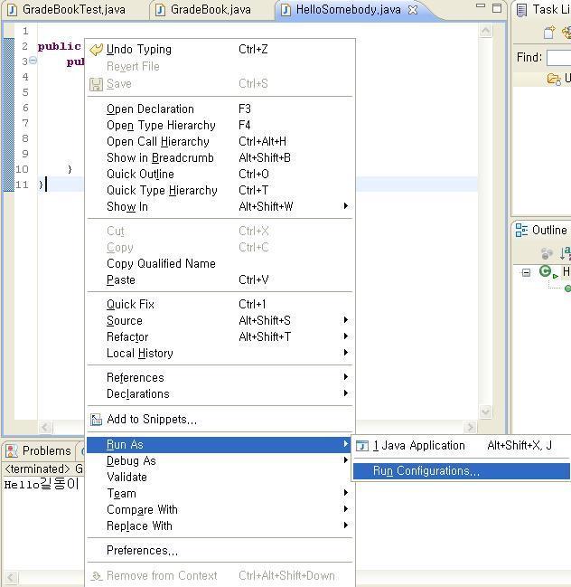
Task: Choose Add to Snippets entry
Action: pos(220,420)
